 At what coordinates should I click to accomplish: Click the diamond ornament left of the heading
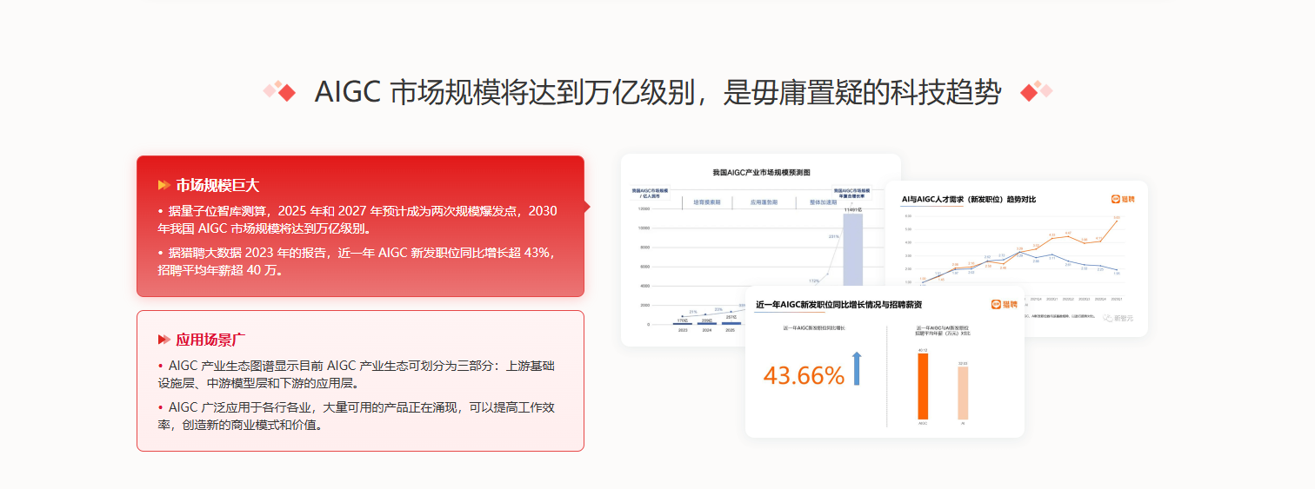[280, 90]
